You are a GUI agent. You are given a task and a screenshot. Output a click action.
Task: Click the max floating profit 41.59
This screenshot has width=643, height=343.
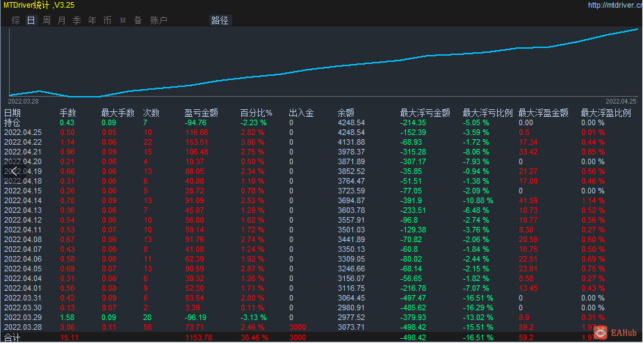click(x=528, y=200)
